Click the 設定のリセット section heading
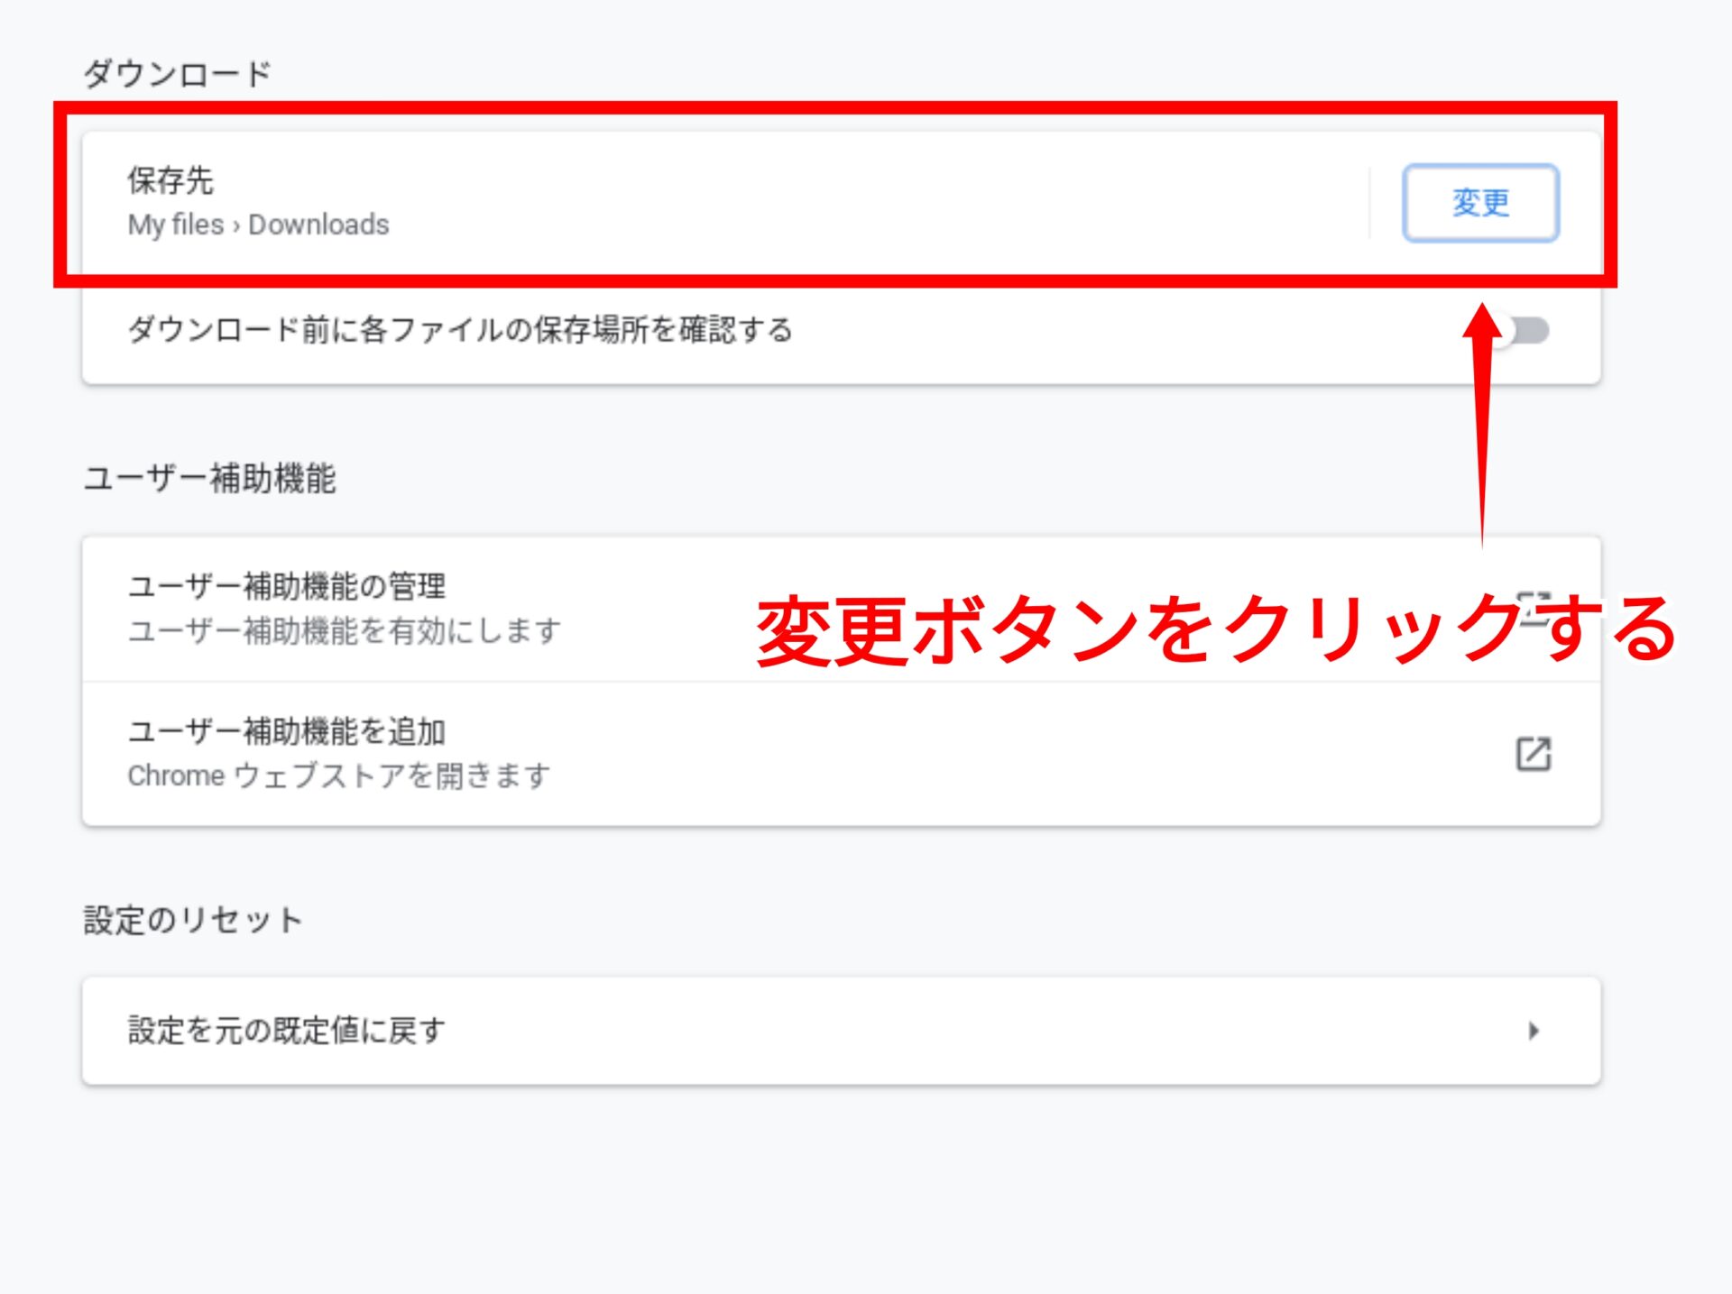The image size is (1732, 1294). pyautogui.click(x=192, y=921)
